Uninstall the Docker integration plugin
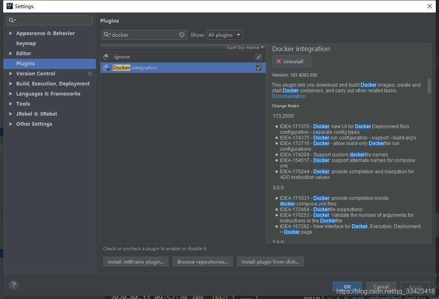Screen dimensions: 439x299 [291, 62]
